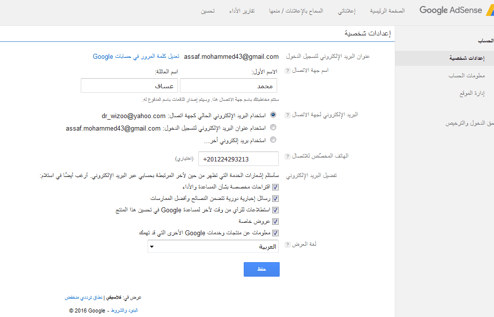Open تحسين navigation tab
Image resolution: width=494 pixels, height=317 pixels.
[207, 10]
